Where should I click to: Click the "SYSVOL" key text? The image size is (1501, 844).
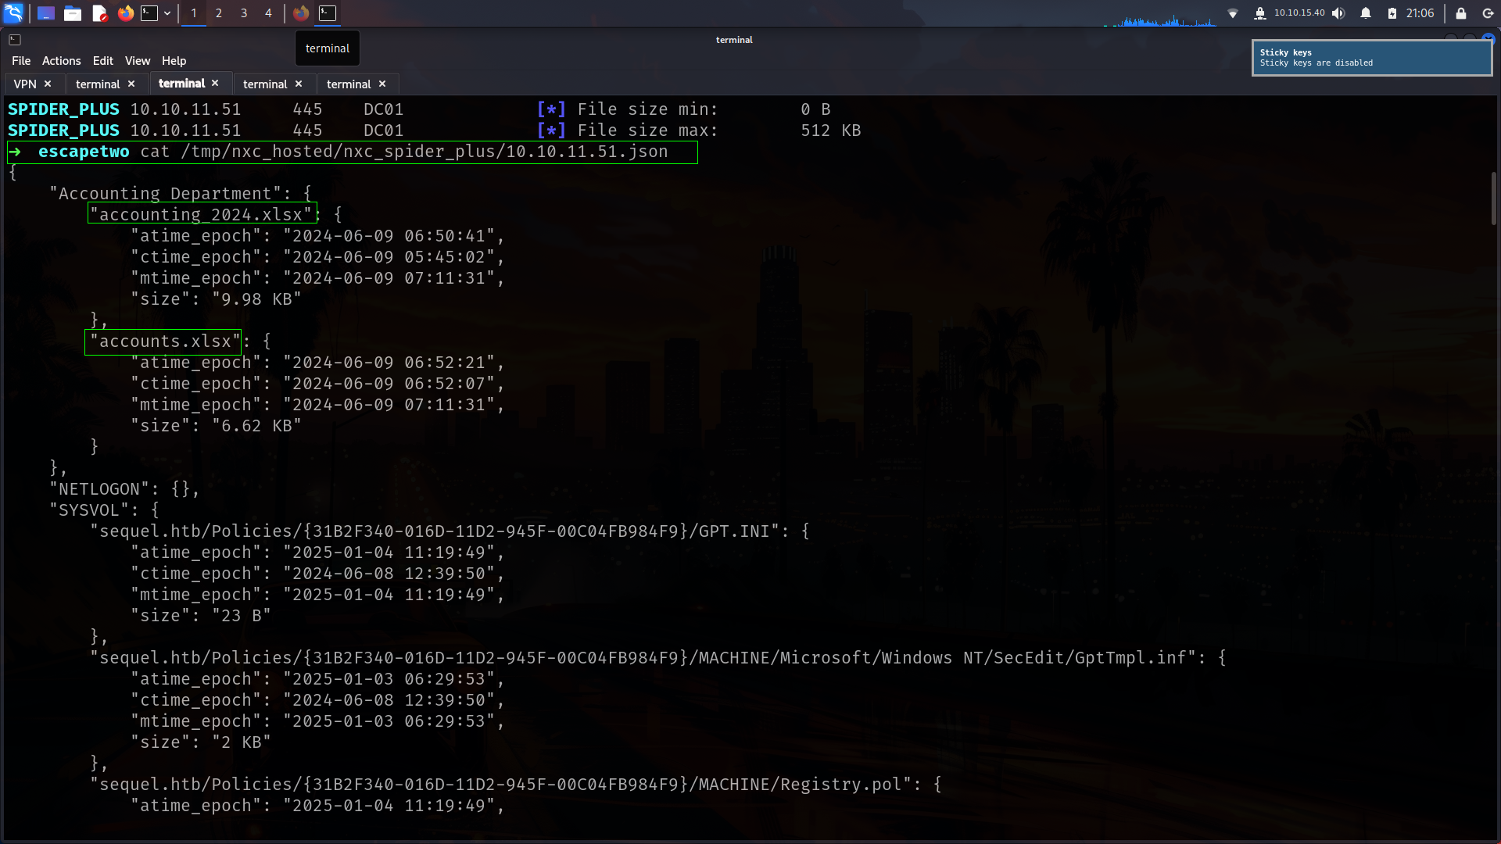pos(89,510)
